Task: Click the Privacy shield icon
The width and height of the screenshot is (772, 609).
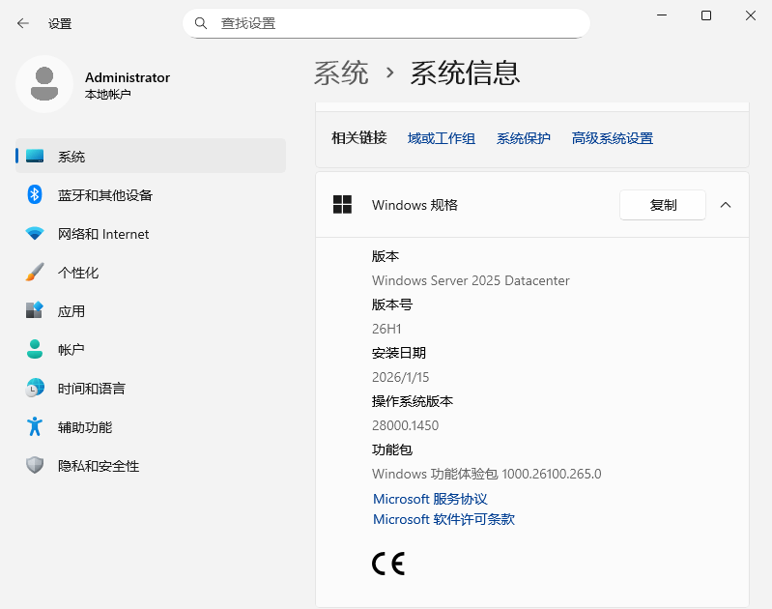Action: pyautogui.click(x=35, y=465)
